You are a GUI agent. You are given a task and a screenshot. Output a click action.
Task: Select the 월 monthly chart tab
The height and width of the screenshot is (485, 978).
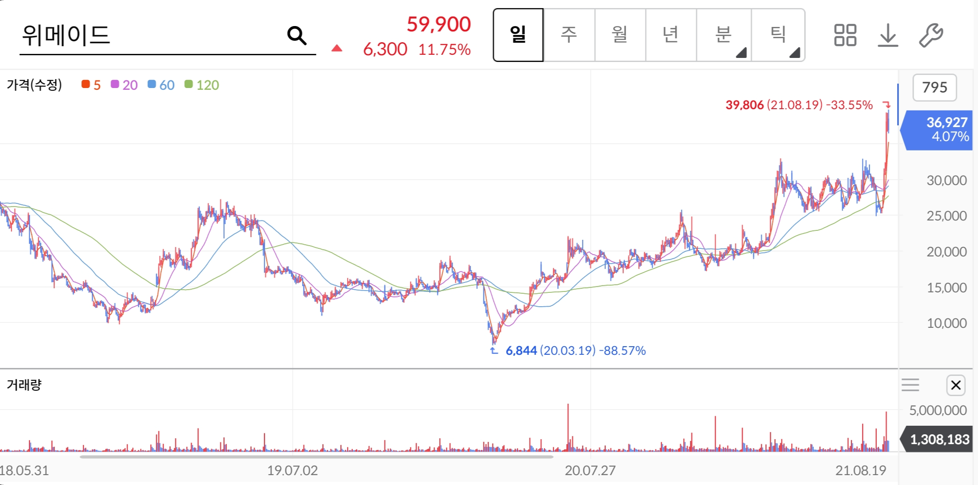pyautogui.click(x=620, y=35)
